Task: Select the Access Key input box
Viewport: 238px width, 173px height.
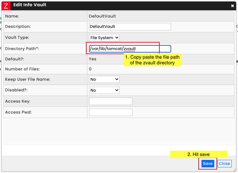Action: [x=111, y=101]
